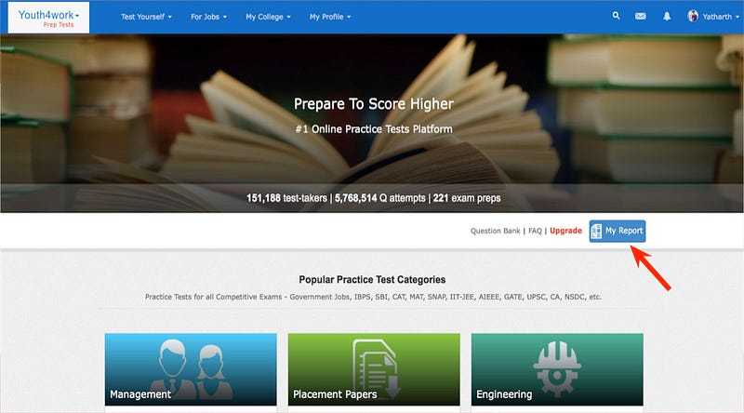Click the 151,188 test-takers statistic

286,198
